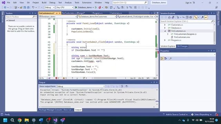221x124 pixels.
Task: Open the Any CPU platform dropdown
Action: coord(65,7)
